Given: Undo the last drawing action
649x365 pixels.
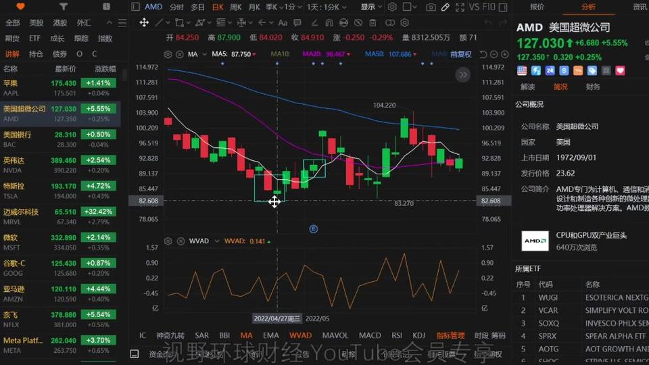Looking at the screenshot, I should [488, 23].
